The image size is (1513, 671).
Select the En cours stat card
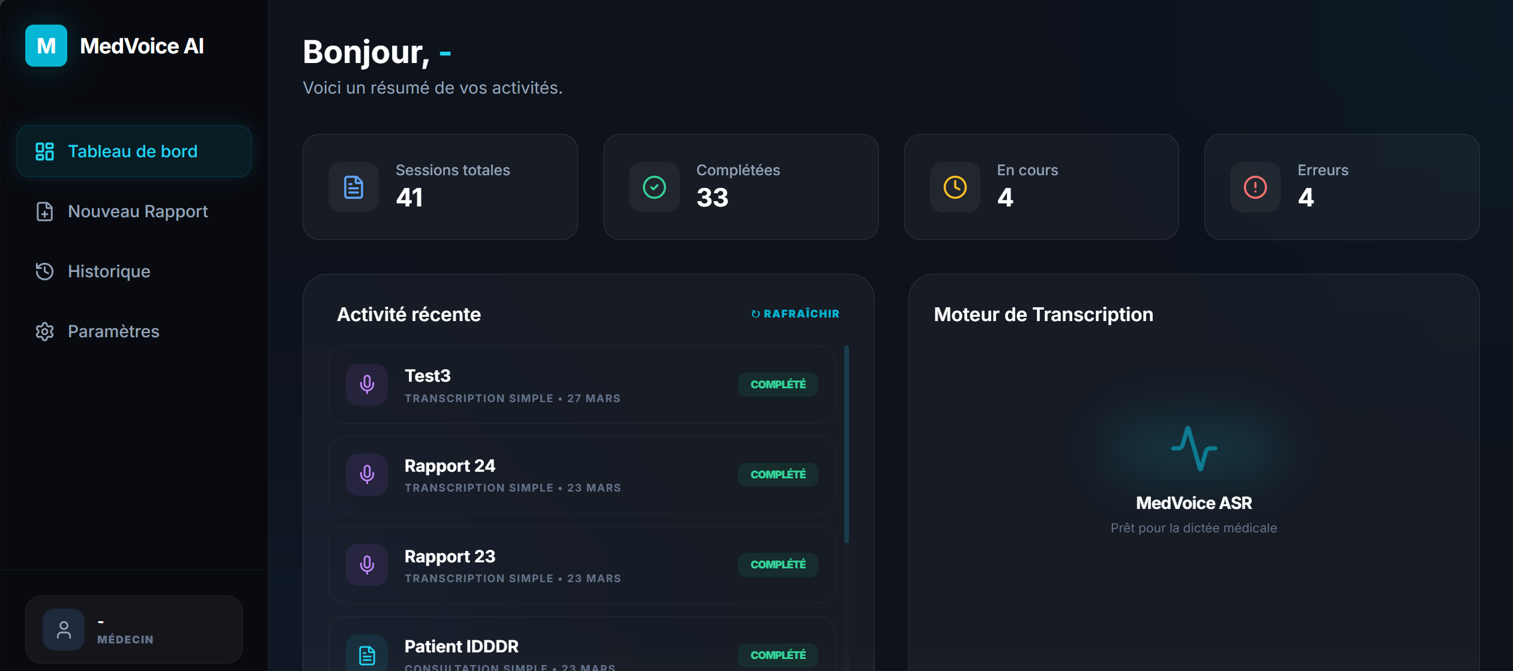[1042, 187]
